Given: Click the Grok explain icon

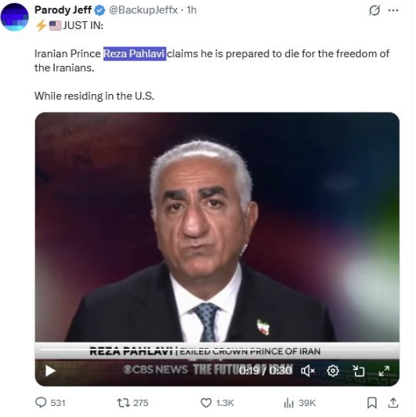Looking at the screenshot, I should [374, 10].
